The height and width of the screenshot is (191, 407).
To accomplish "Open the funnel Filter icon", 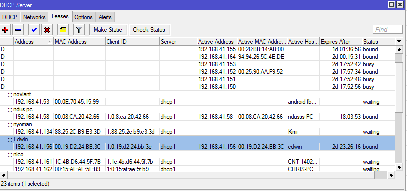I will click(x=79, y=30).
